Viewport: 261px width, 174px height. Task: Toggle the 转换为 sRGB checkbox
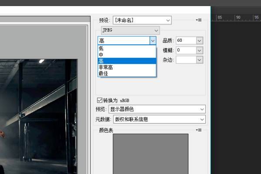[100, 100]
